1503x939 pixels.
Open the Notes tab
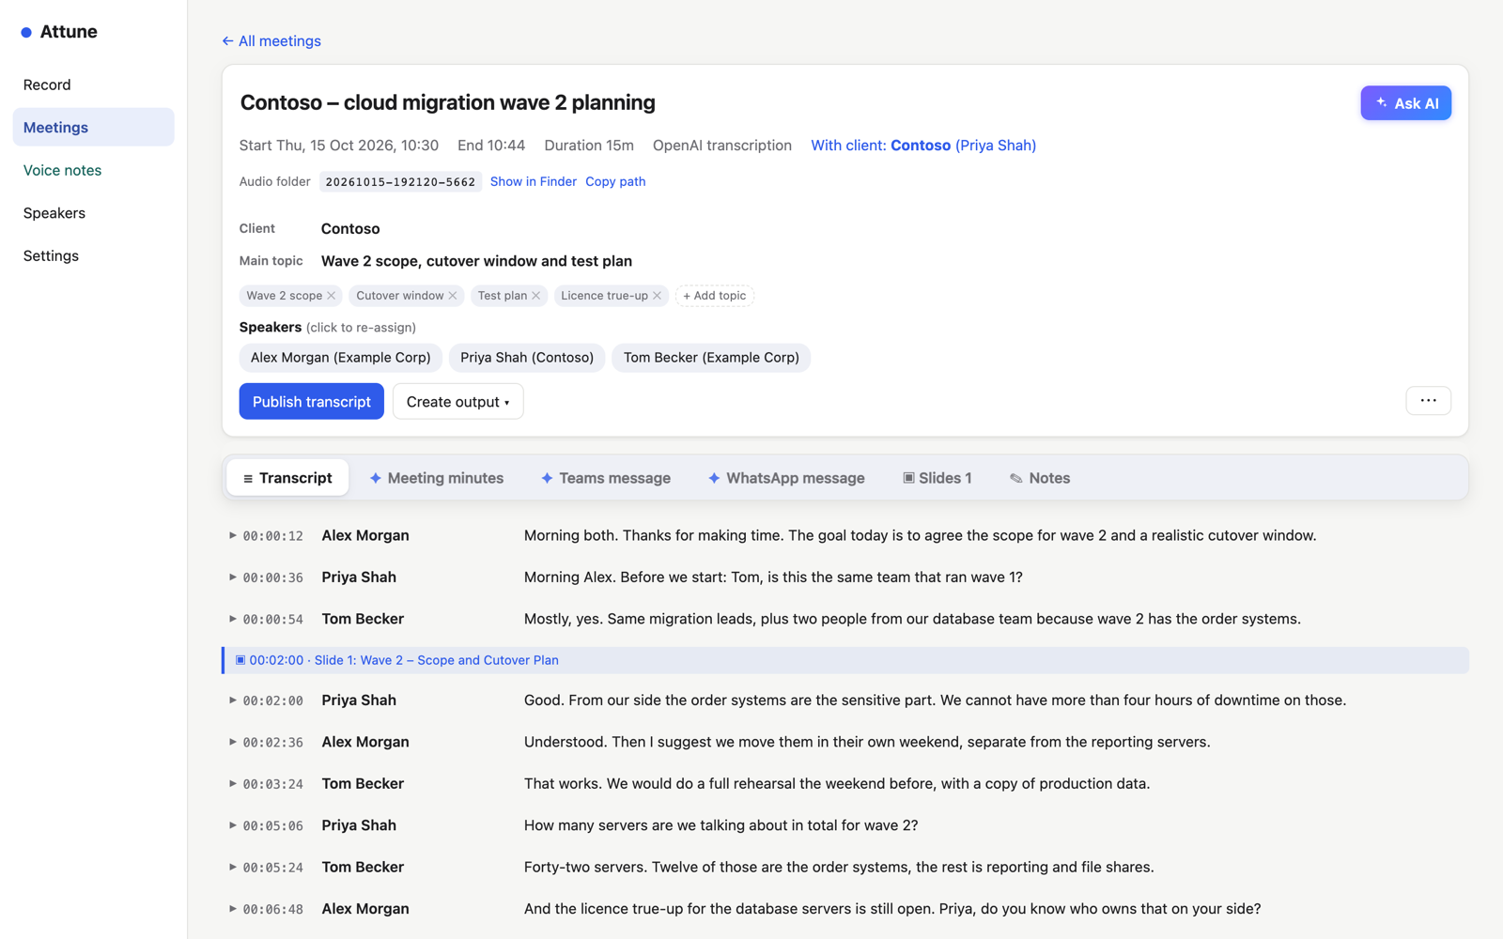point(1040,478)
